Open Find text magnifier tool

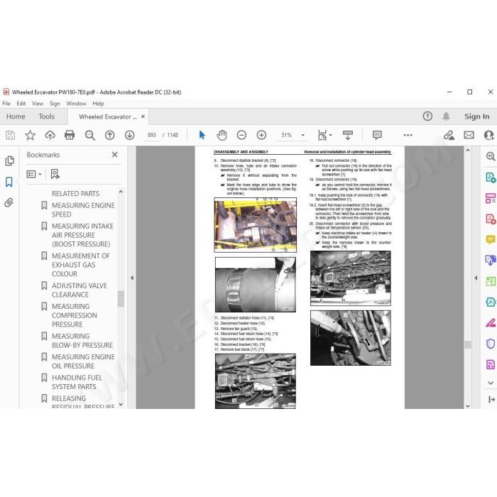click(x=90, y=136)
